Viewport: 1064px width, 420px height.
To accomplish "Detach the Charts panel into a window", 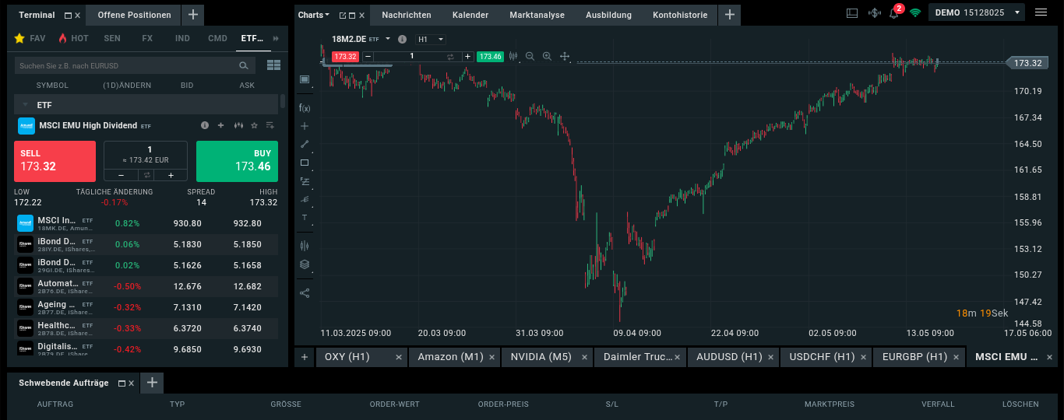I will pos(343,16).
